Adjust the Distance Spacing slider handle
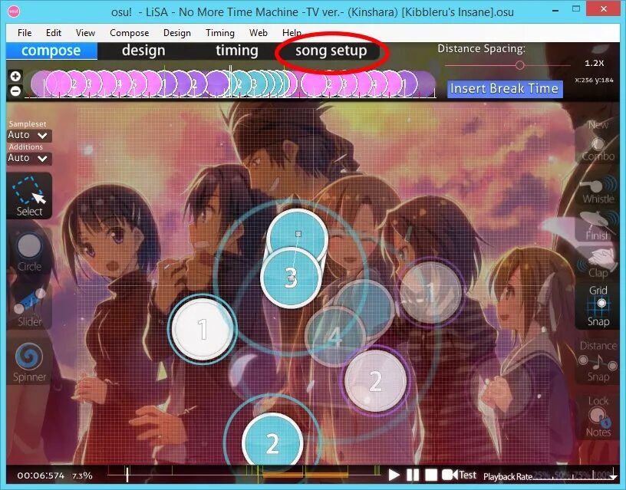Image resolution: width=626 pixels, height=490 pixels. [519, 65]
